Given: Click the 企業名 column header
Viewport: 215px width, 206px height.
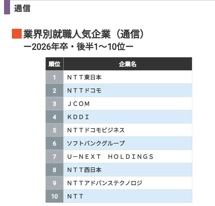Looking at the screenshot, I should 128,64.
